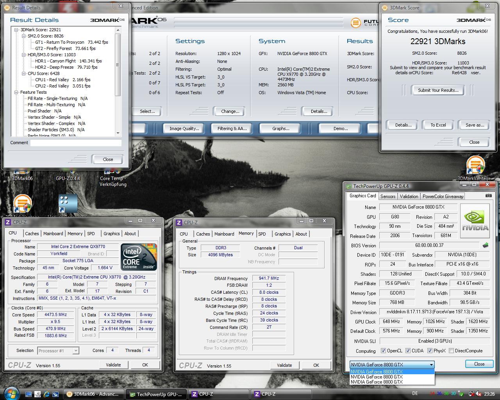The width and height of the screenshot is (500, 400).
Task: Click the Details button under System
Action: tap(318, 111)
